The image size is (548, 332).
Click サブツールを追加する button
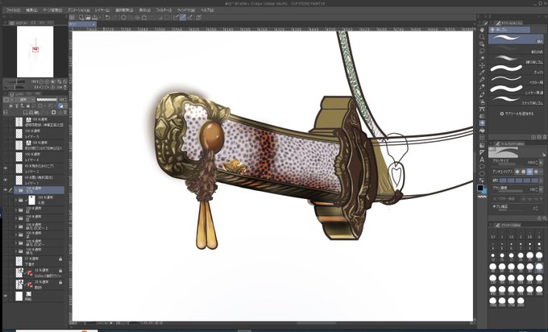[x=516, y=115]
